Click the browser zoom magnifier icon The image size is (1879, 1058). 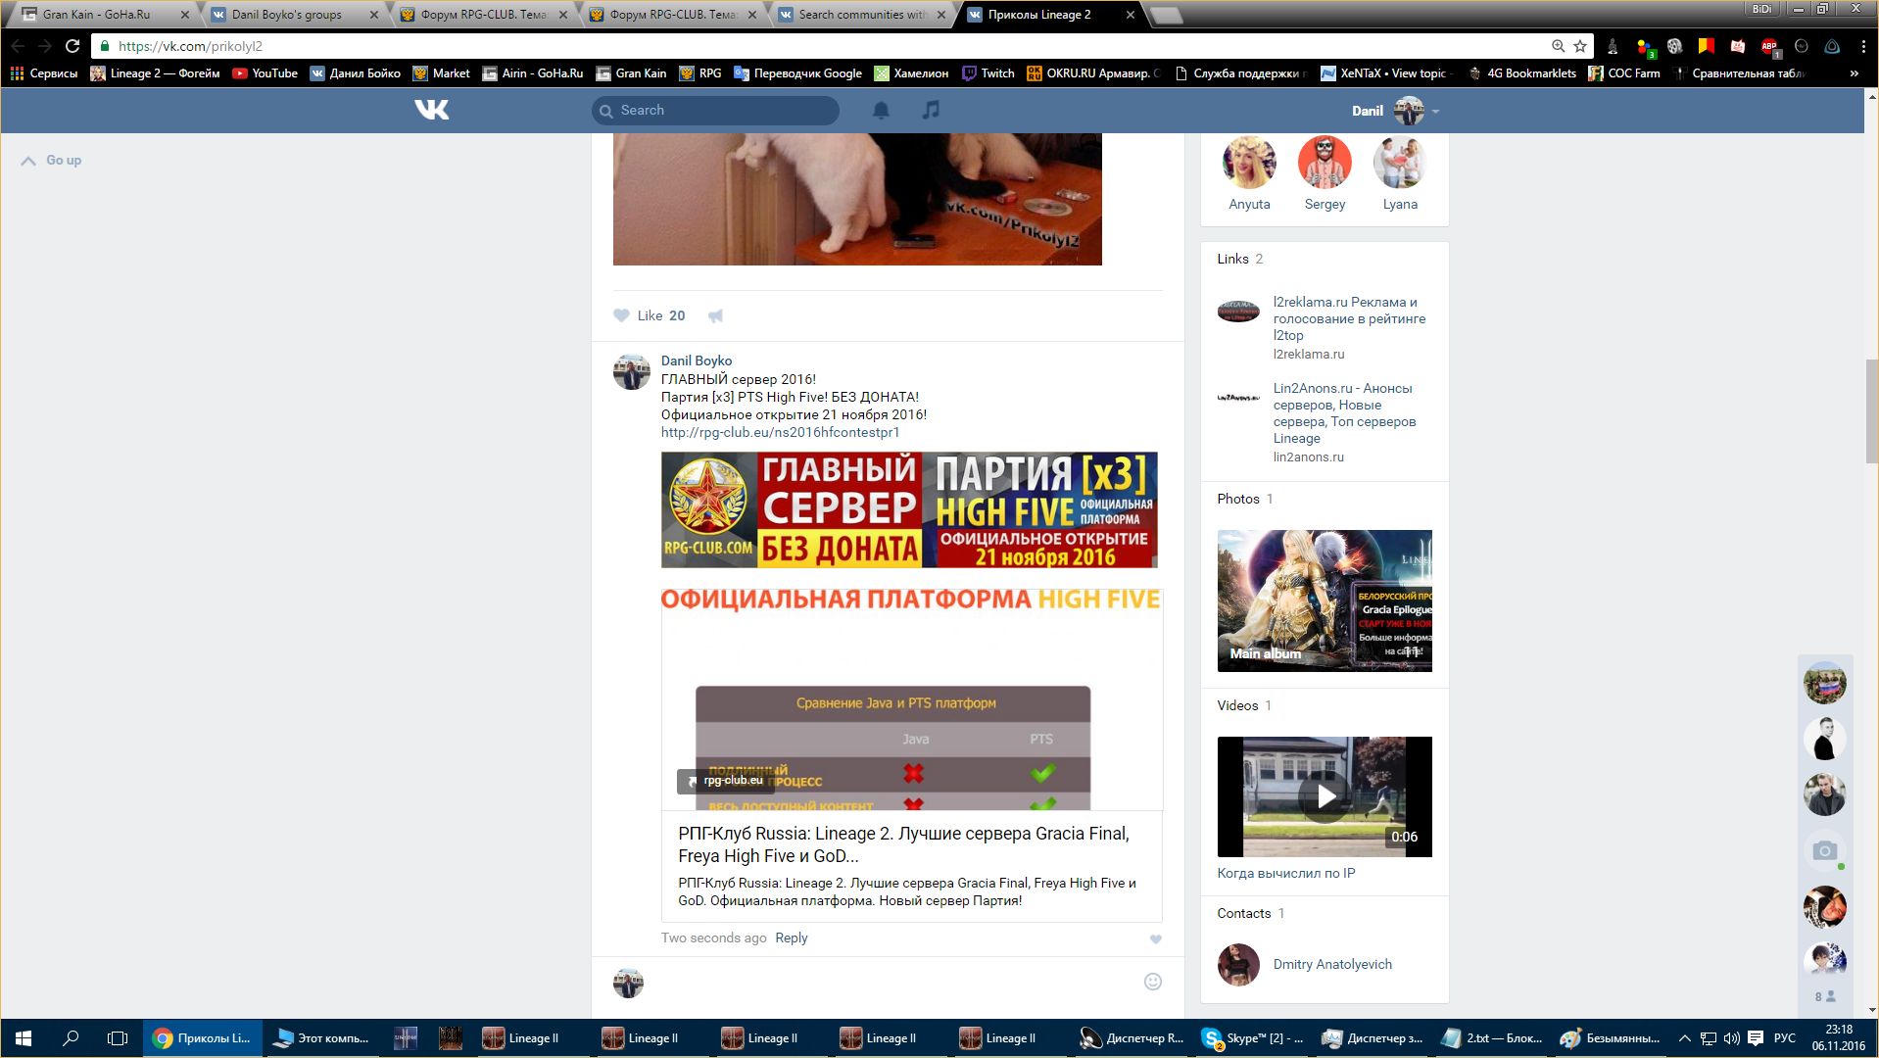tap(1558, 46)
